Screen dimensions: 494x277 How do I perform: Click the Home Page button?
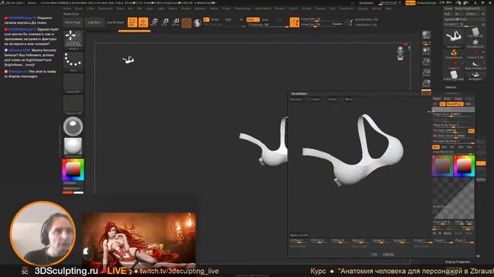click(x=73, y=22)
